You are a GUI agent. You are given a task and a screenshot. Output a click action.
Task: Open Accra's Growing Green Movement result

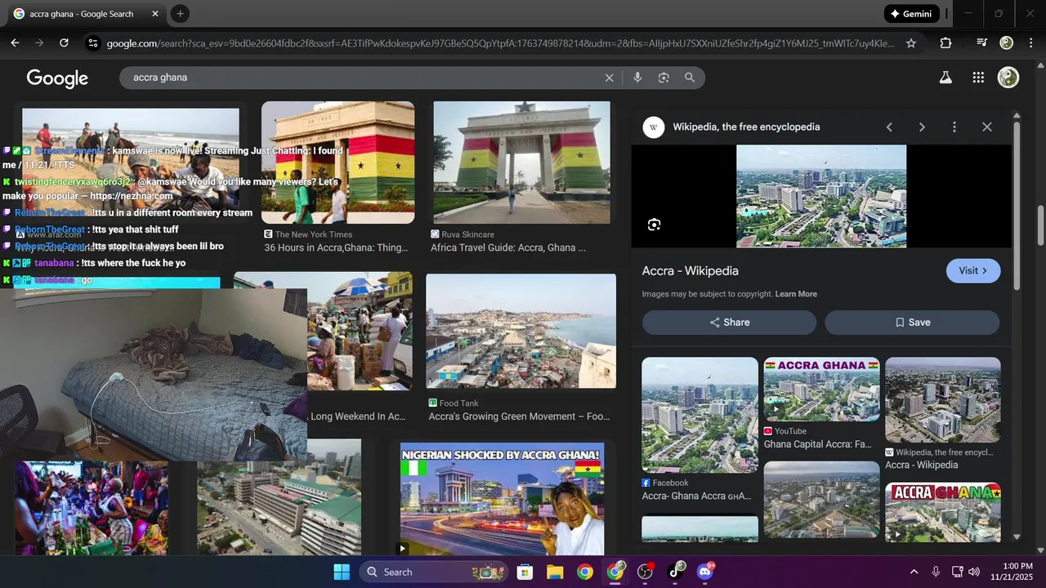(519, 416)
